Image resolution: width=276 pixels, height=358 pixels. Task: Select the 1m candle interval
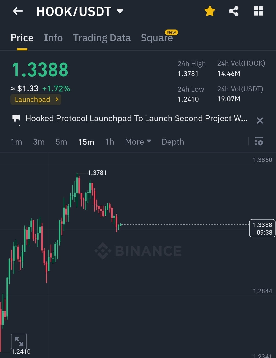(x=16, y=142)
